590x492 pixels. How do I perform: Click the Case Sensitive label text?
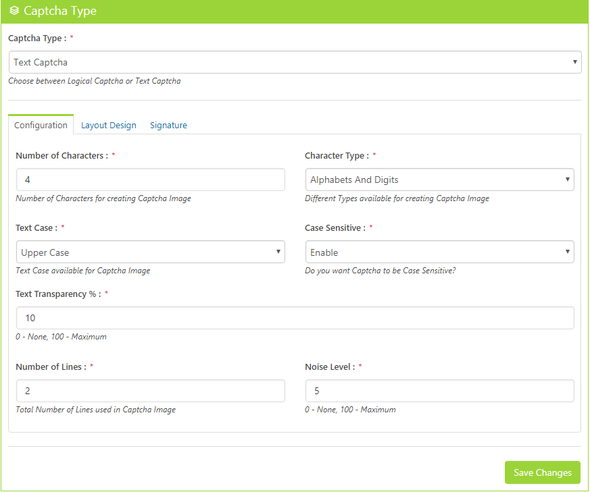pos(335,228)
